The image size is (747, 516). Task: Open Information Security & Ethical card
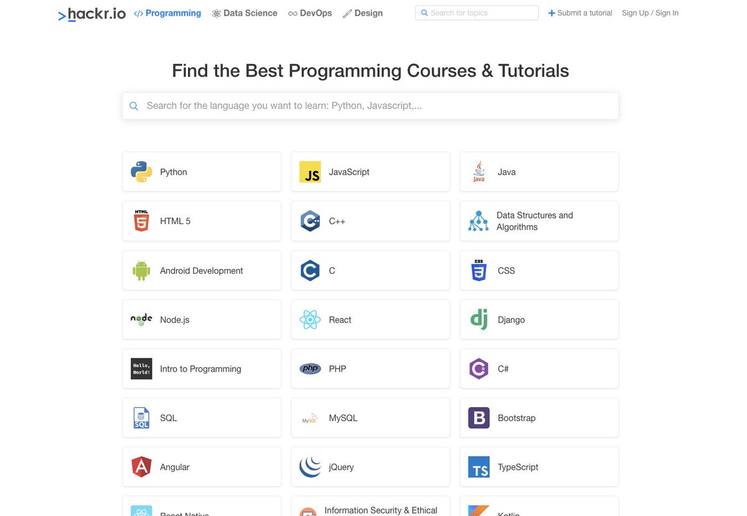tap(370, 506)
